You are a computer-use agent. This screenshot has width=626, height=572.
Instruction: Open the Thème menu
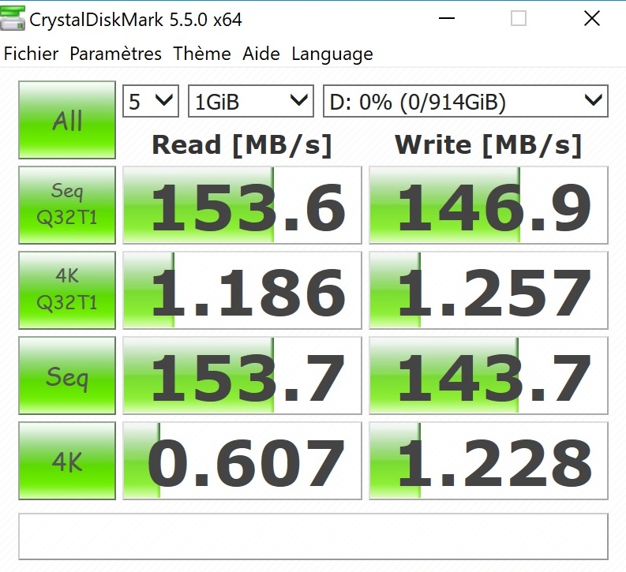tap(202, 54)
